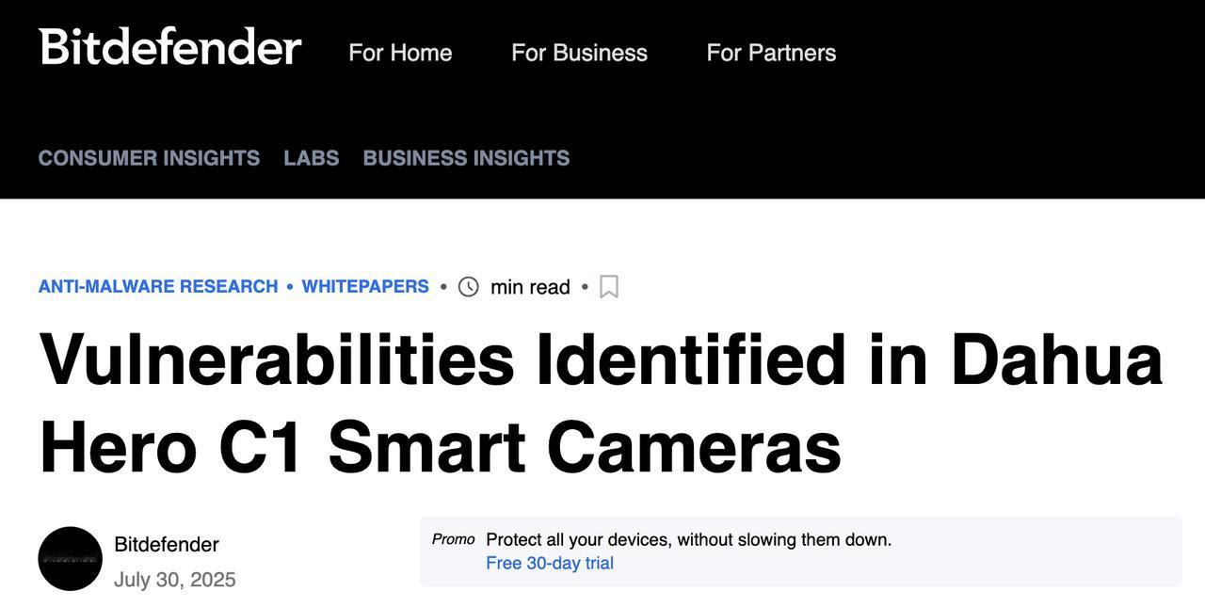
Task: Click the article headline about Dahua cameras
Action: tap(601, 403)
